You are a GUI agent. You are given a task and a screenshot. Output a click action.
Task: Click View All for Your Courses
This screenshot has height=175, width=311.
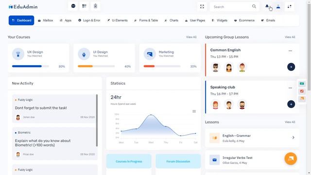(191, 37)
